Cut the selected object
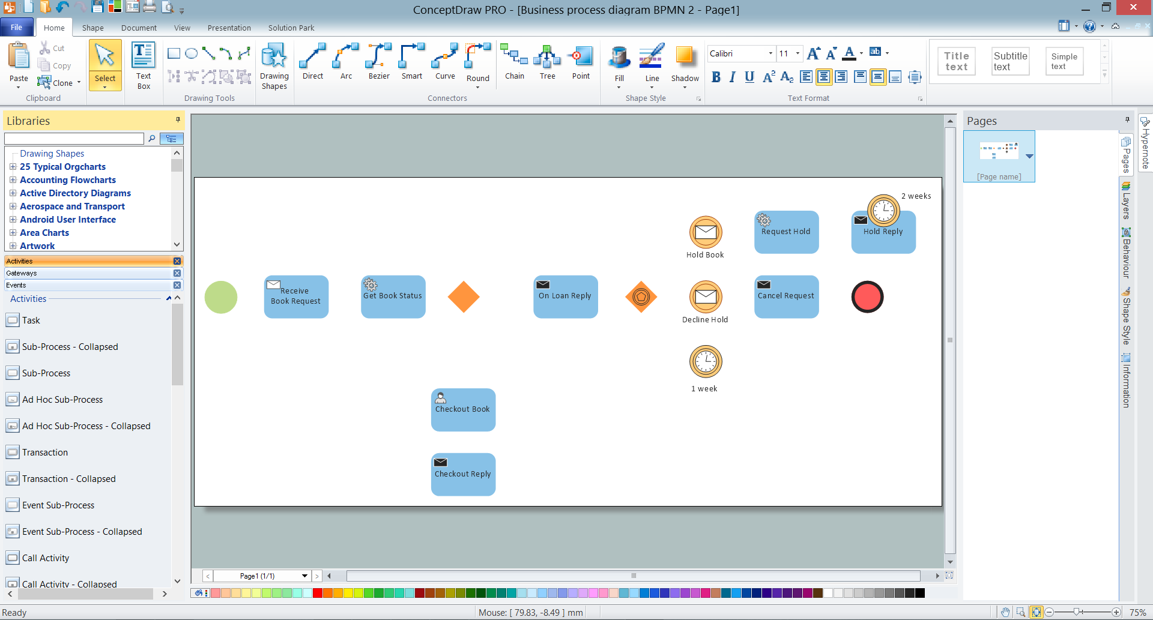This screenshot has height=620, width=1153. [52, 48]
